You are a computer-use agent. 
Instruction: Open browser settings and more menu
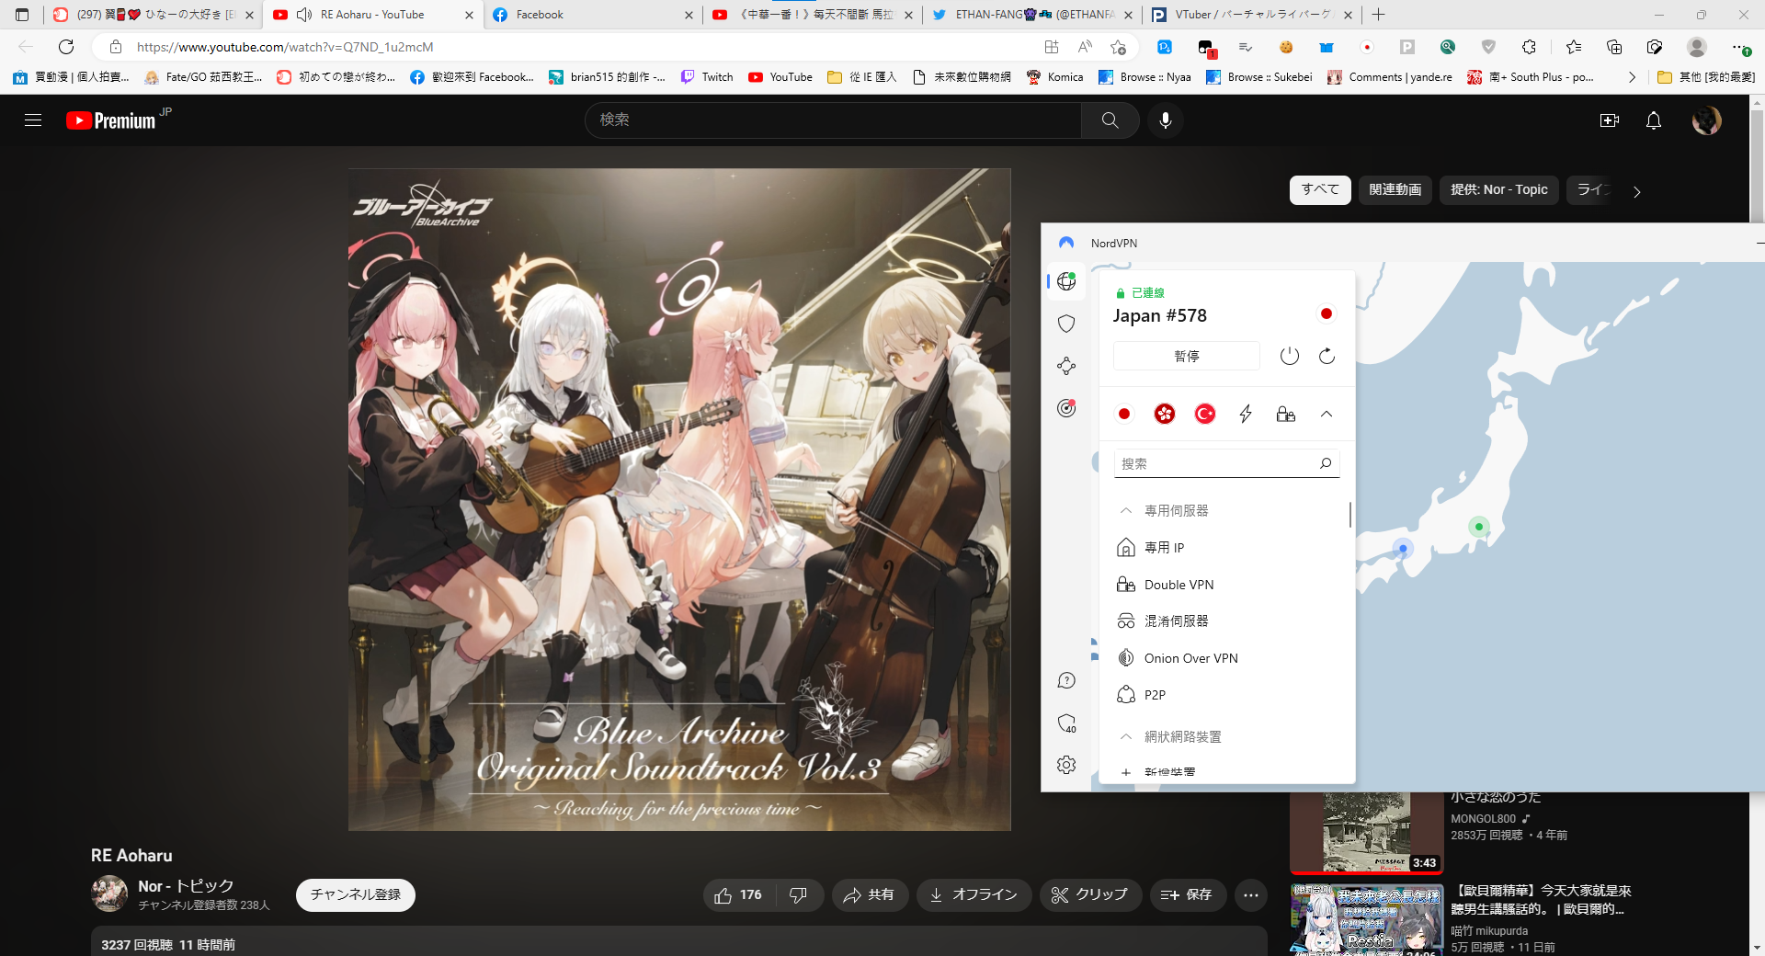(x=1739, y=47)
